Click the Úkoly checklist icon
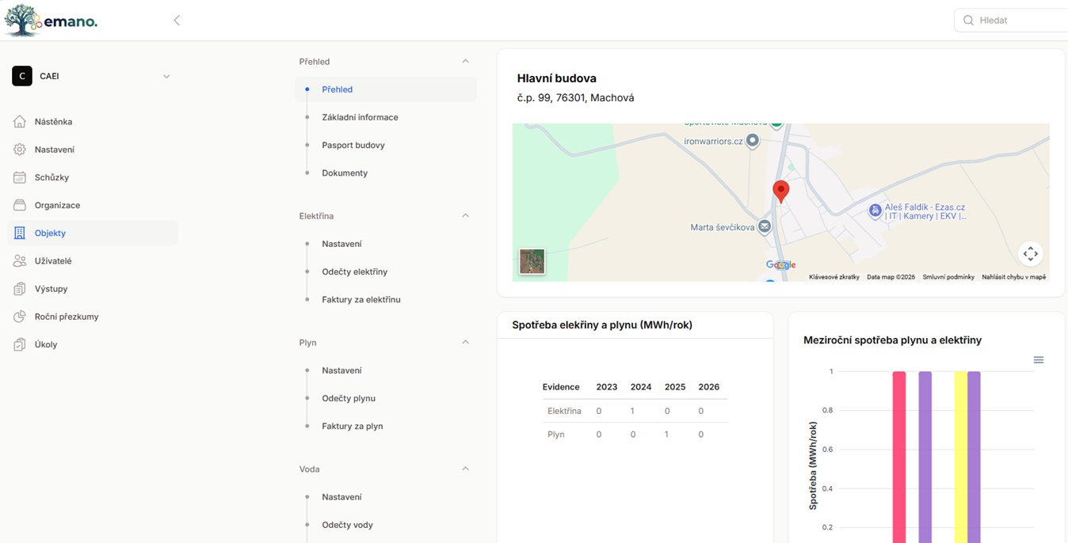This screenshot has height=543, width=1068. pyautogui.click(x=20, y=344)
